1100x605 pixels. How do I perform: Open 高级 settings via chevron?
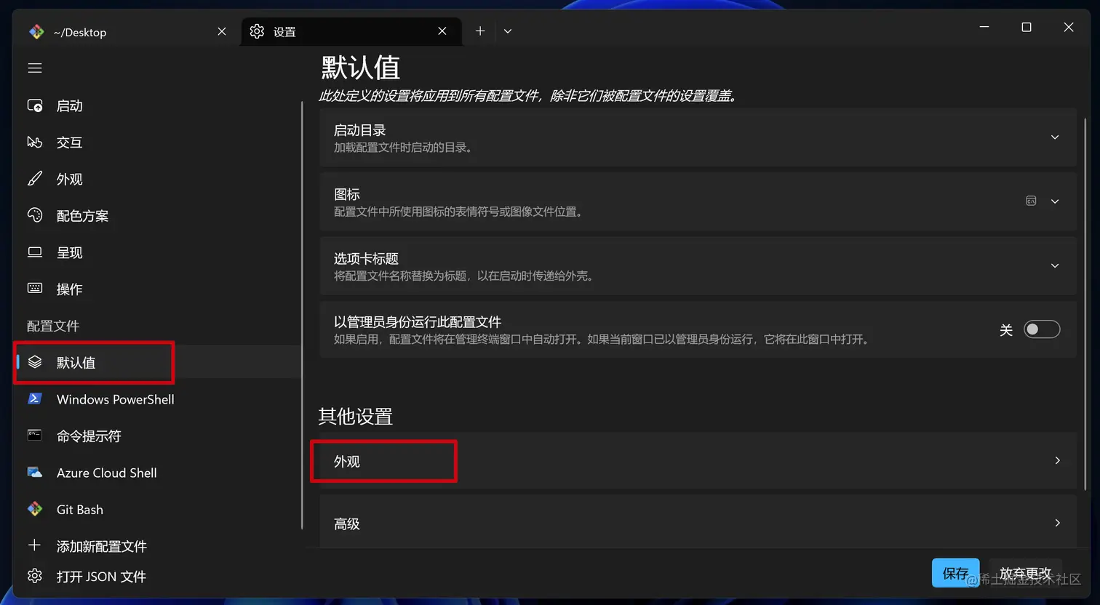coord(1057,524)
